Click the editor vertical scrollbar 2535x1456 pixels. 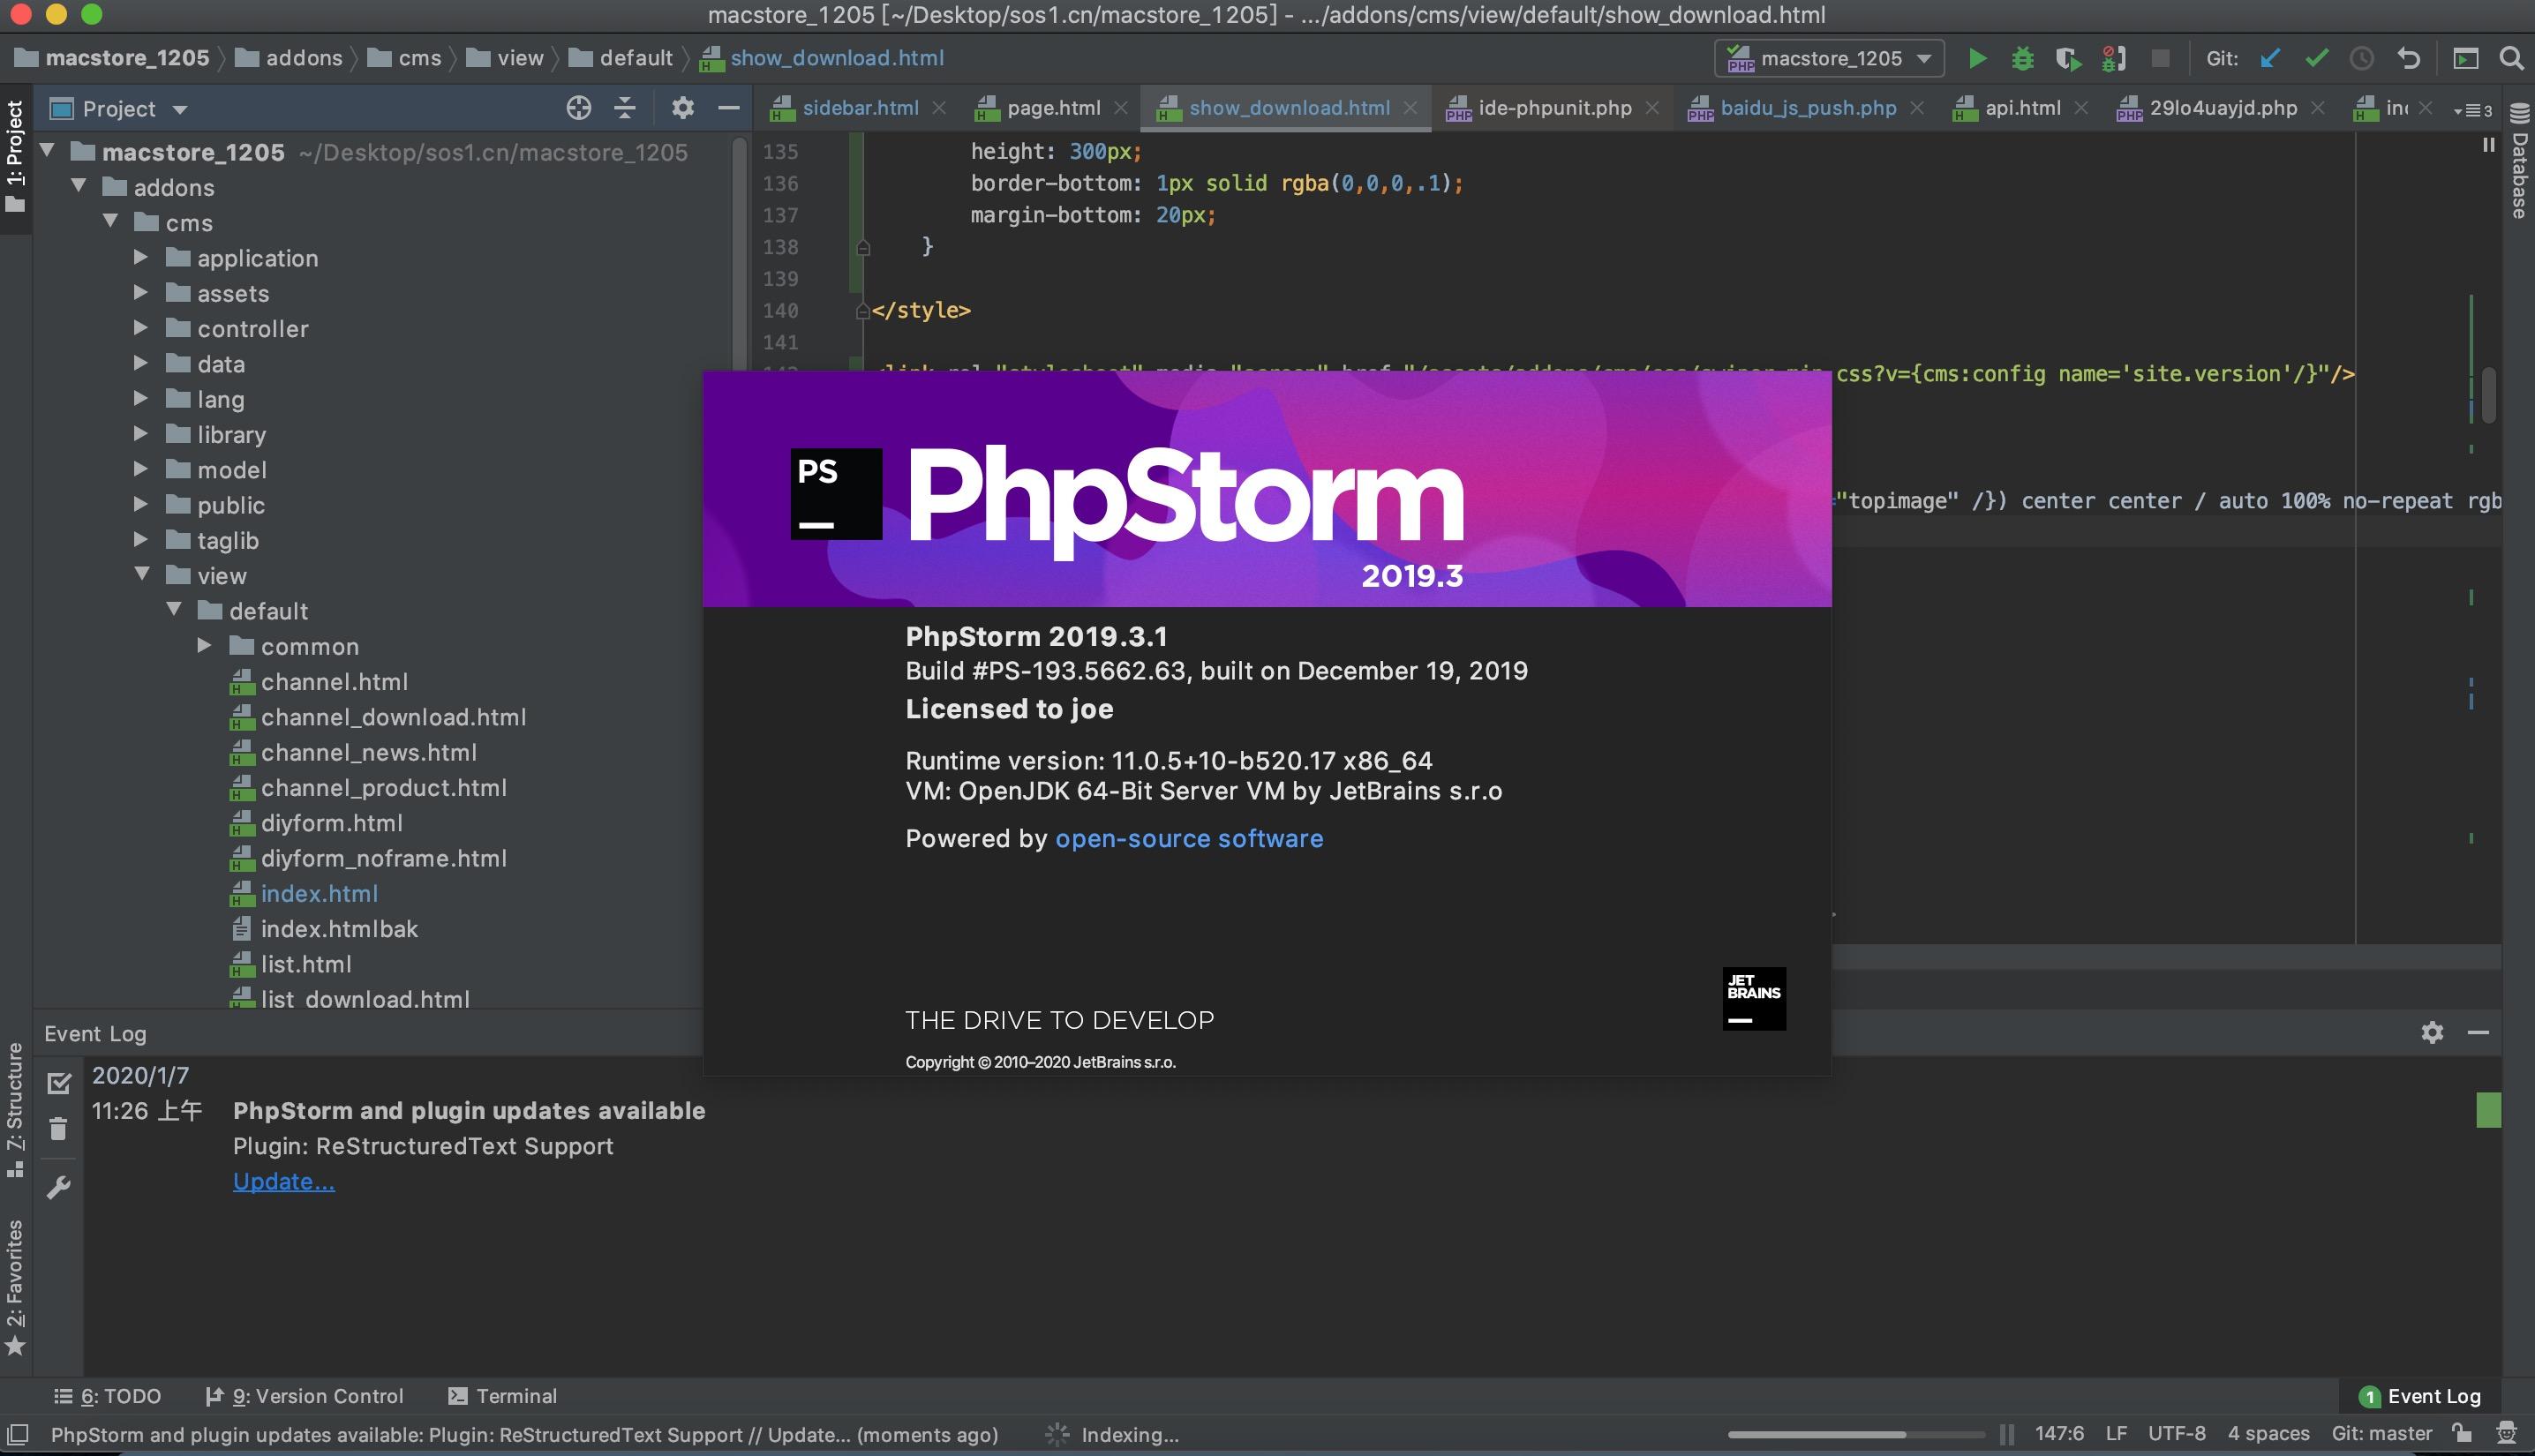click(x=2489, y=395)
